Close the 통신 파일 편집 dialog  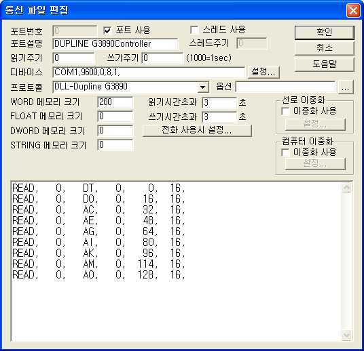pyautogui.click(x=353, y=10)
